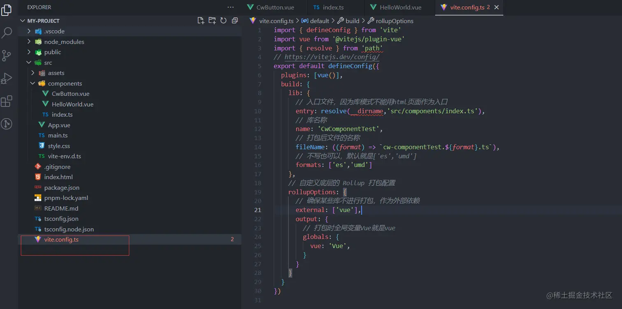Switch to the index.ts editor tab
This screenshot has height=309, width=622.
coord(335,7)
